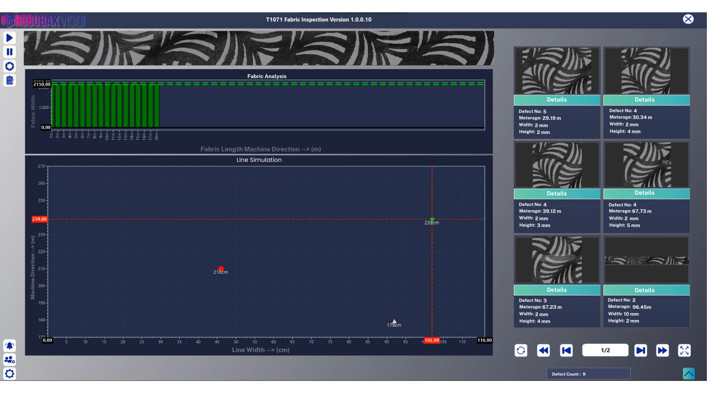Click the live fabric camera strip preview
The width and height of the screenshot is (707, 395).
(259, 48)
